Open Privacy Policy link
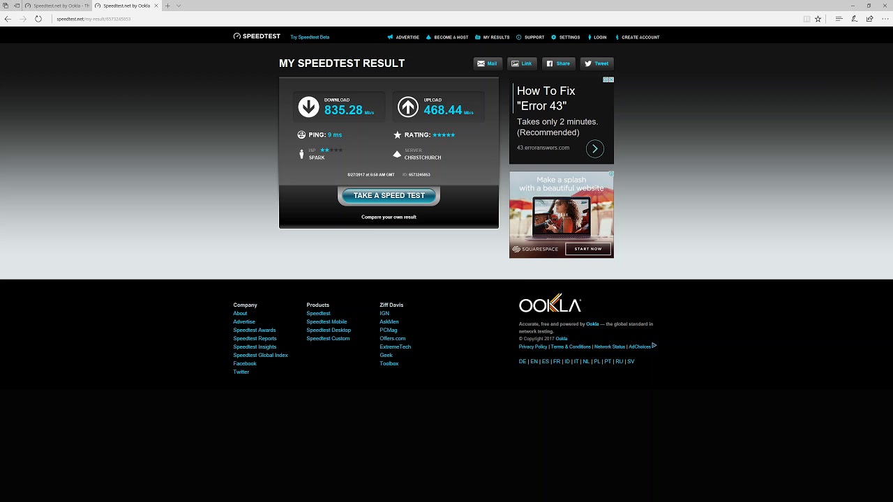This screenshot has height=502, width=893. click(x=533, y=347)
